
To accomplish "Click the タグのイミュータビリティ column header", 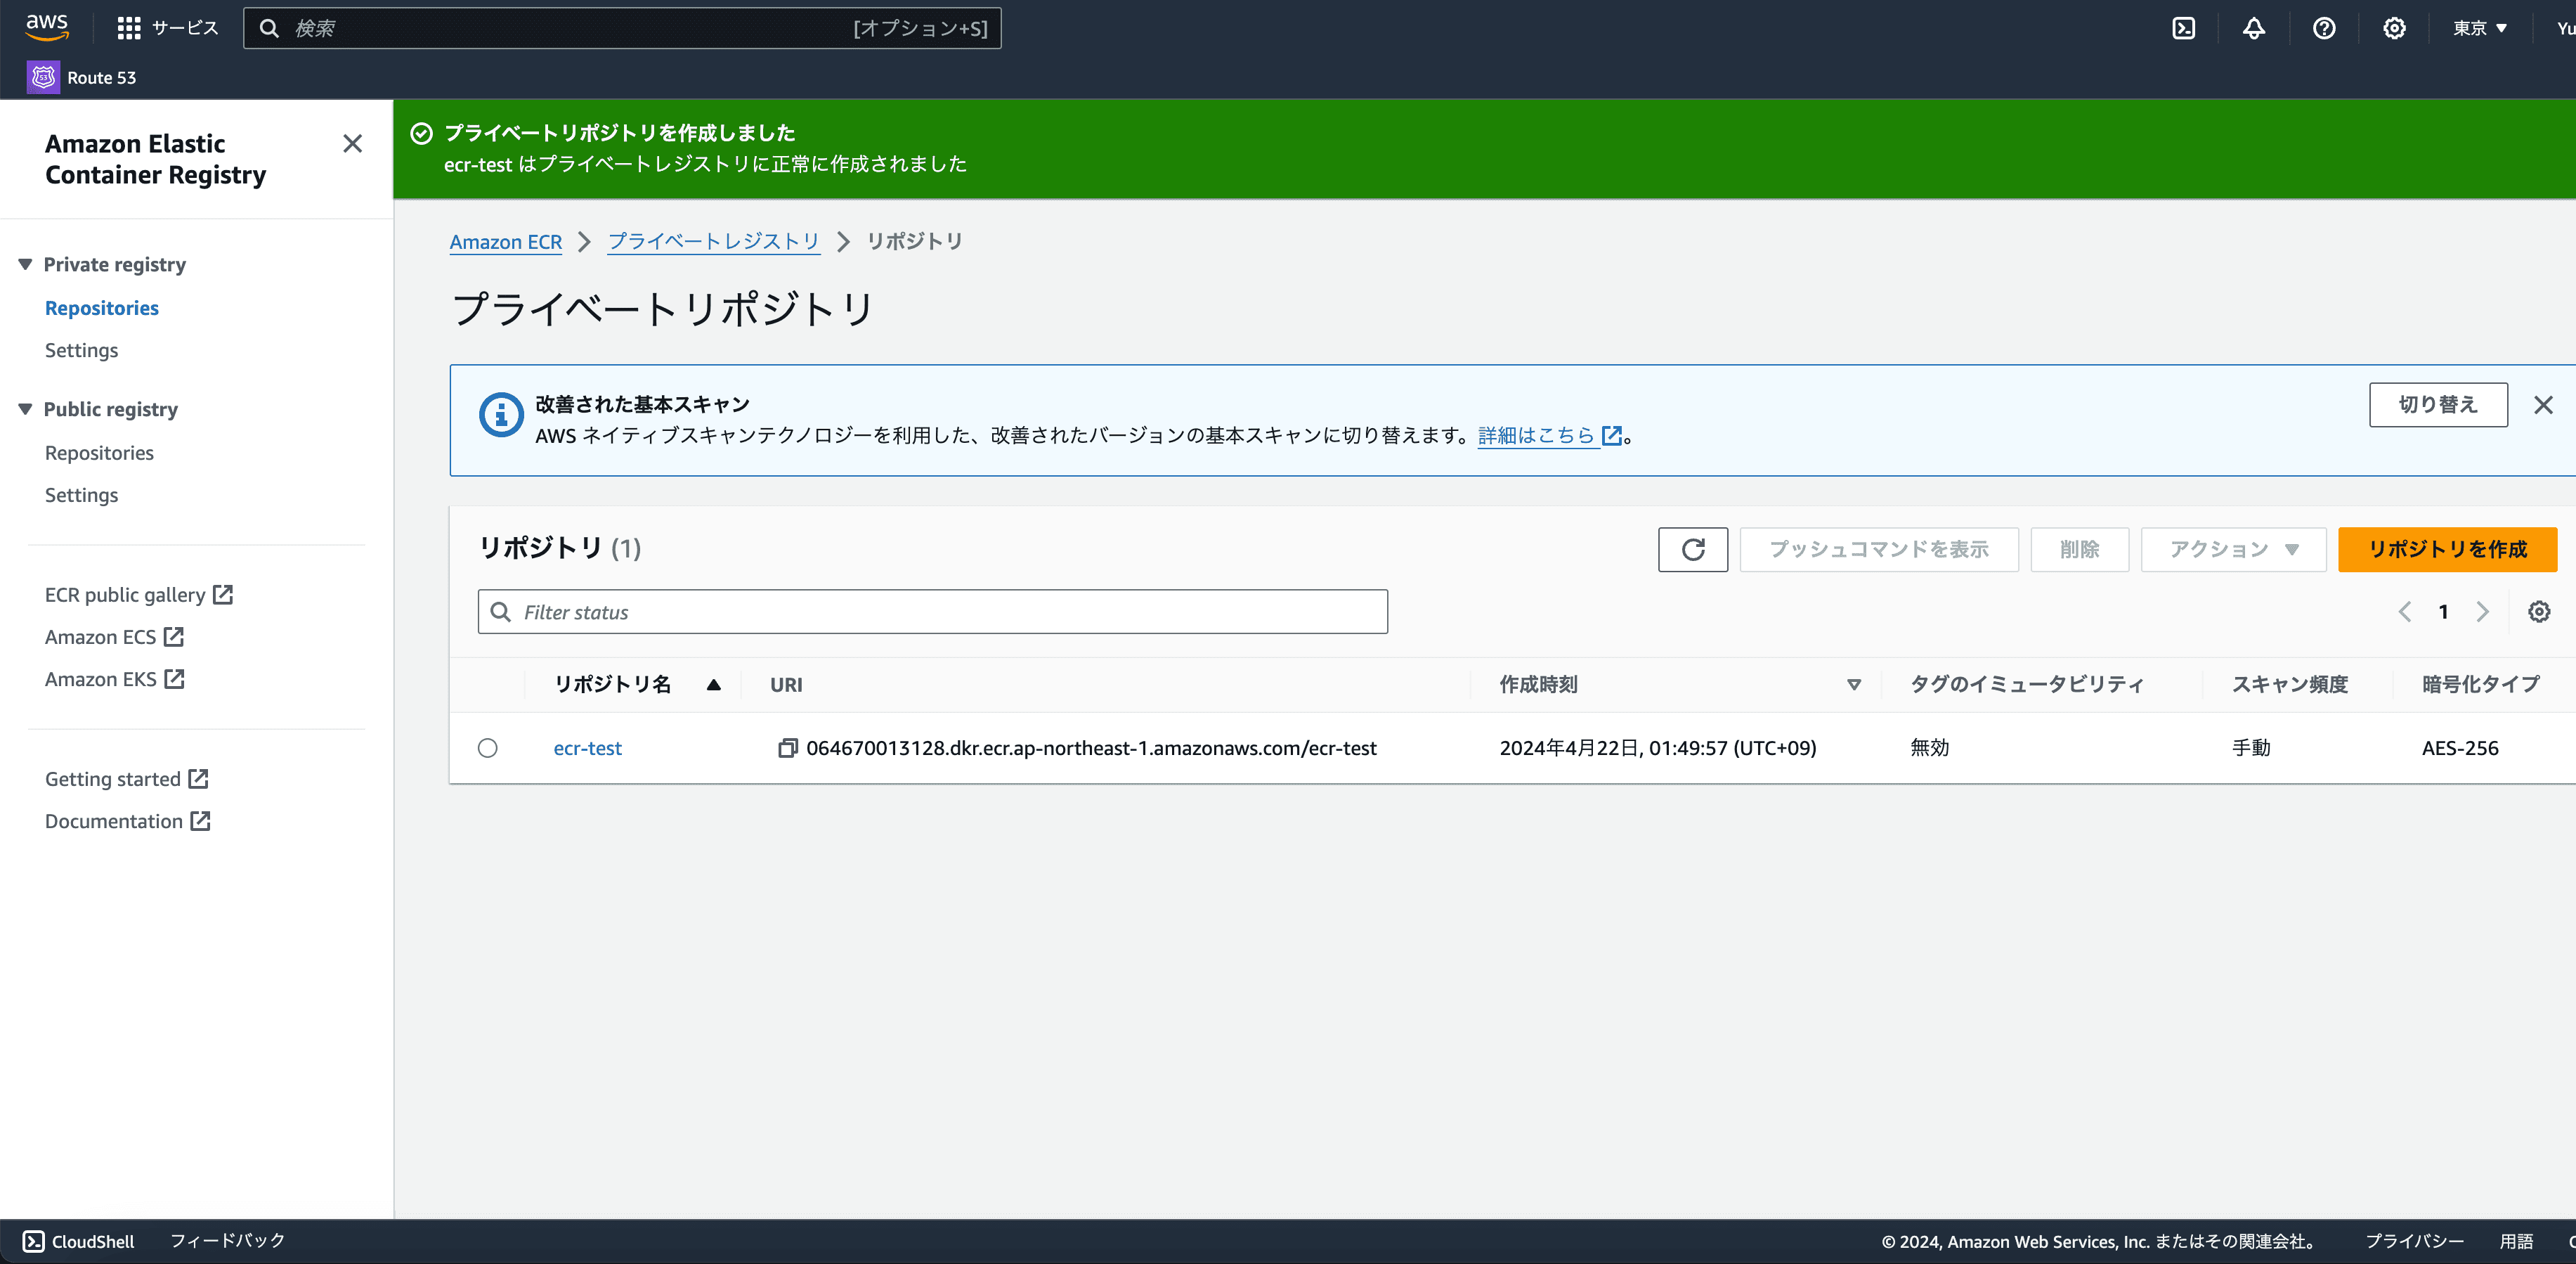I will click(x=2027, y=685).
